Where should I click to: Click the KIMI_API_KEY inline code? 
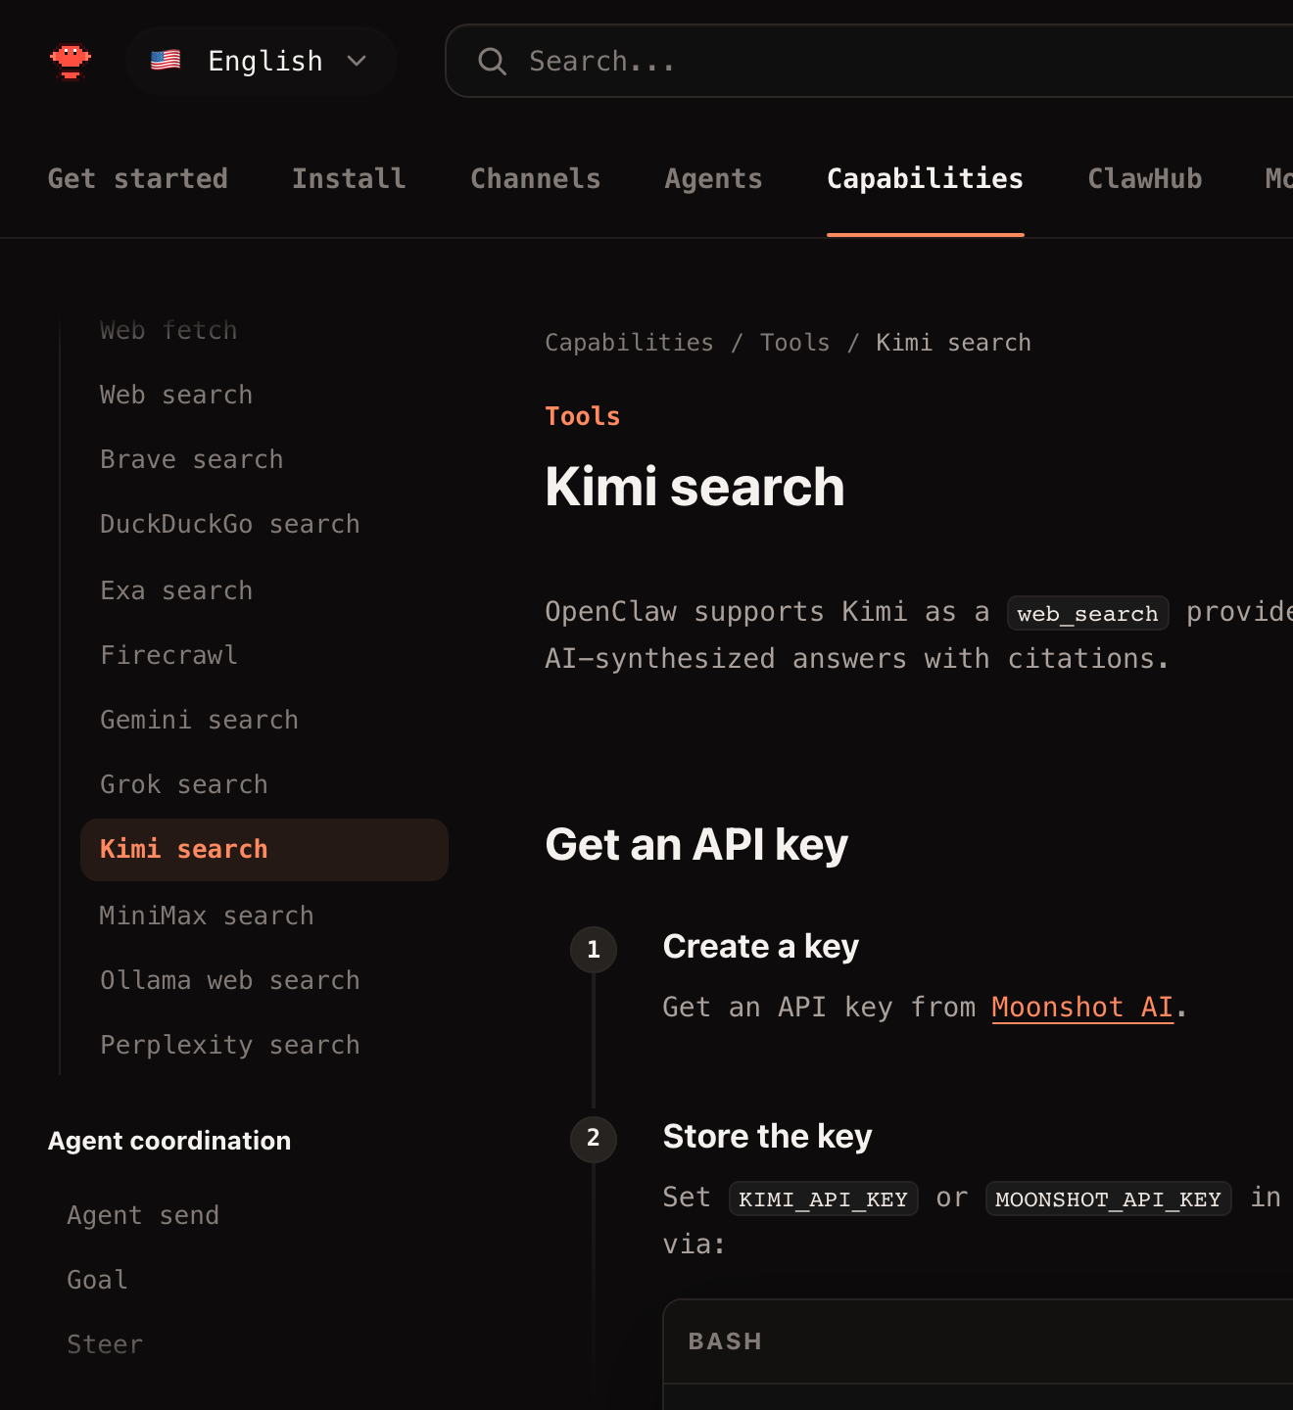click(x=823, y=1198)
